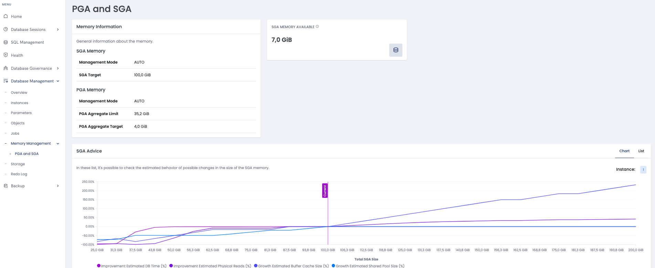Collapse the Memory Management submenu chevron

click(x=58, y=144)
